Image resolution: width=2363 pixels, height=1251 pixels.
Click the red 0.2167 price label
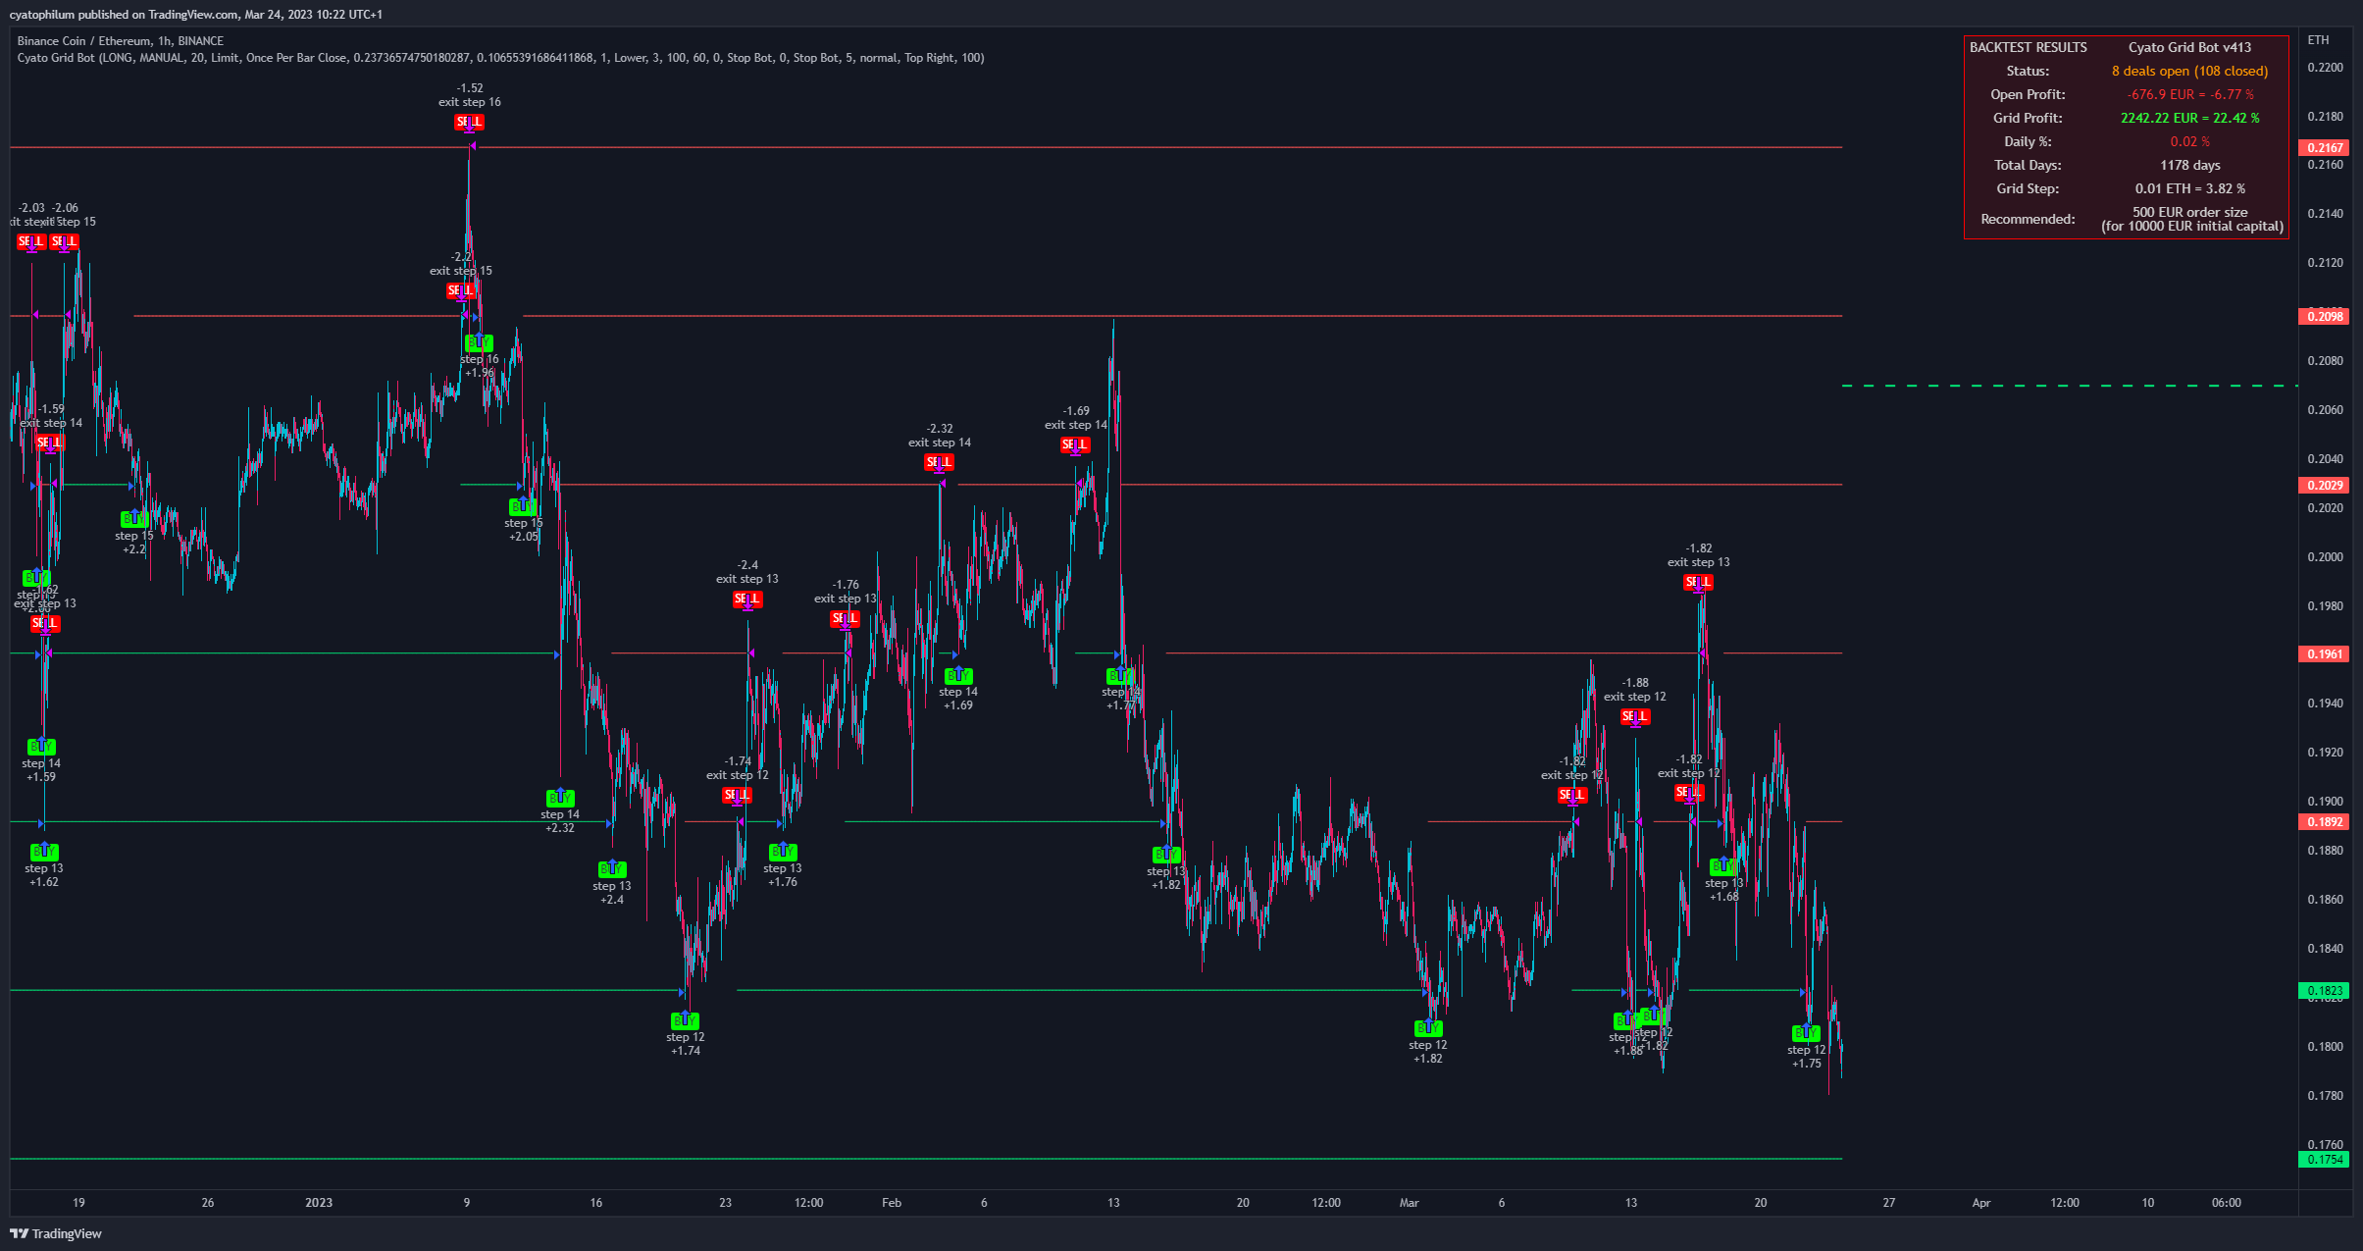click(x=2324, y=147)
